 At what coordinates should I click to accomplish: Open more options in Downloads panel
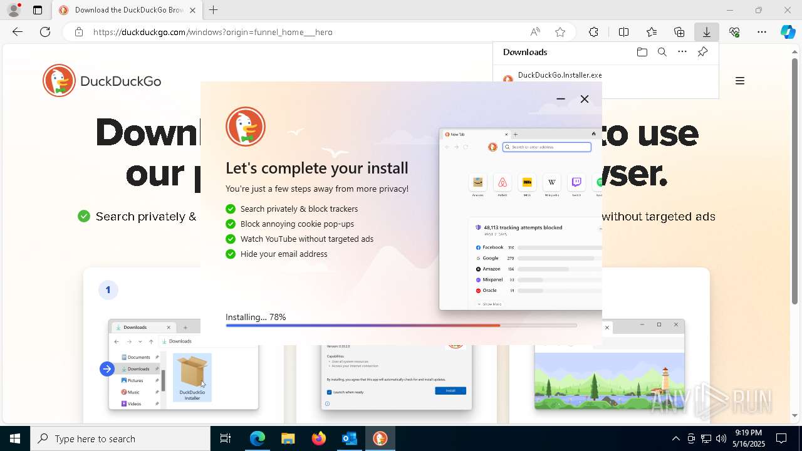(682, 52)
